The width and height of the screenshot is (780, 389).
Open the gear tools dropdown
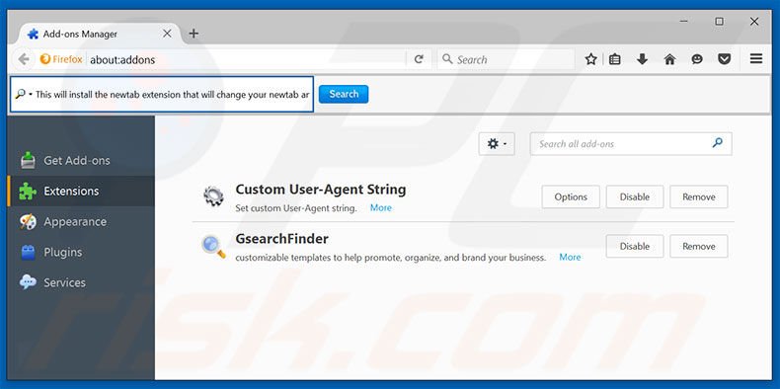tap(497, 144)
